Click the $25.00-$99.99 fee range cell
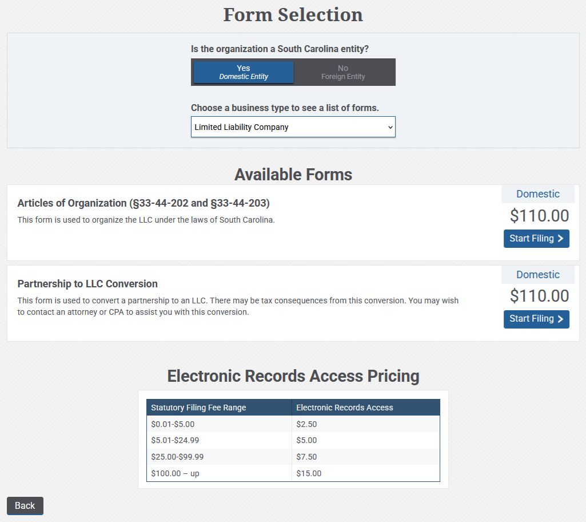Image resolution: width=586 pixels, height=522 pixels. 177,457
